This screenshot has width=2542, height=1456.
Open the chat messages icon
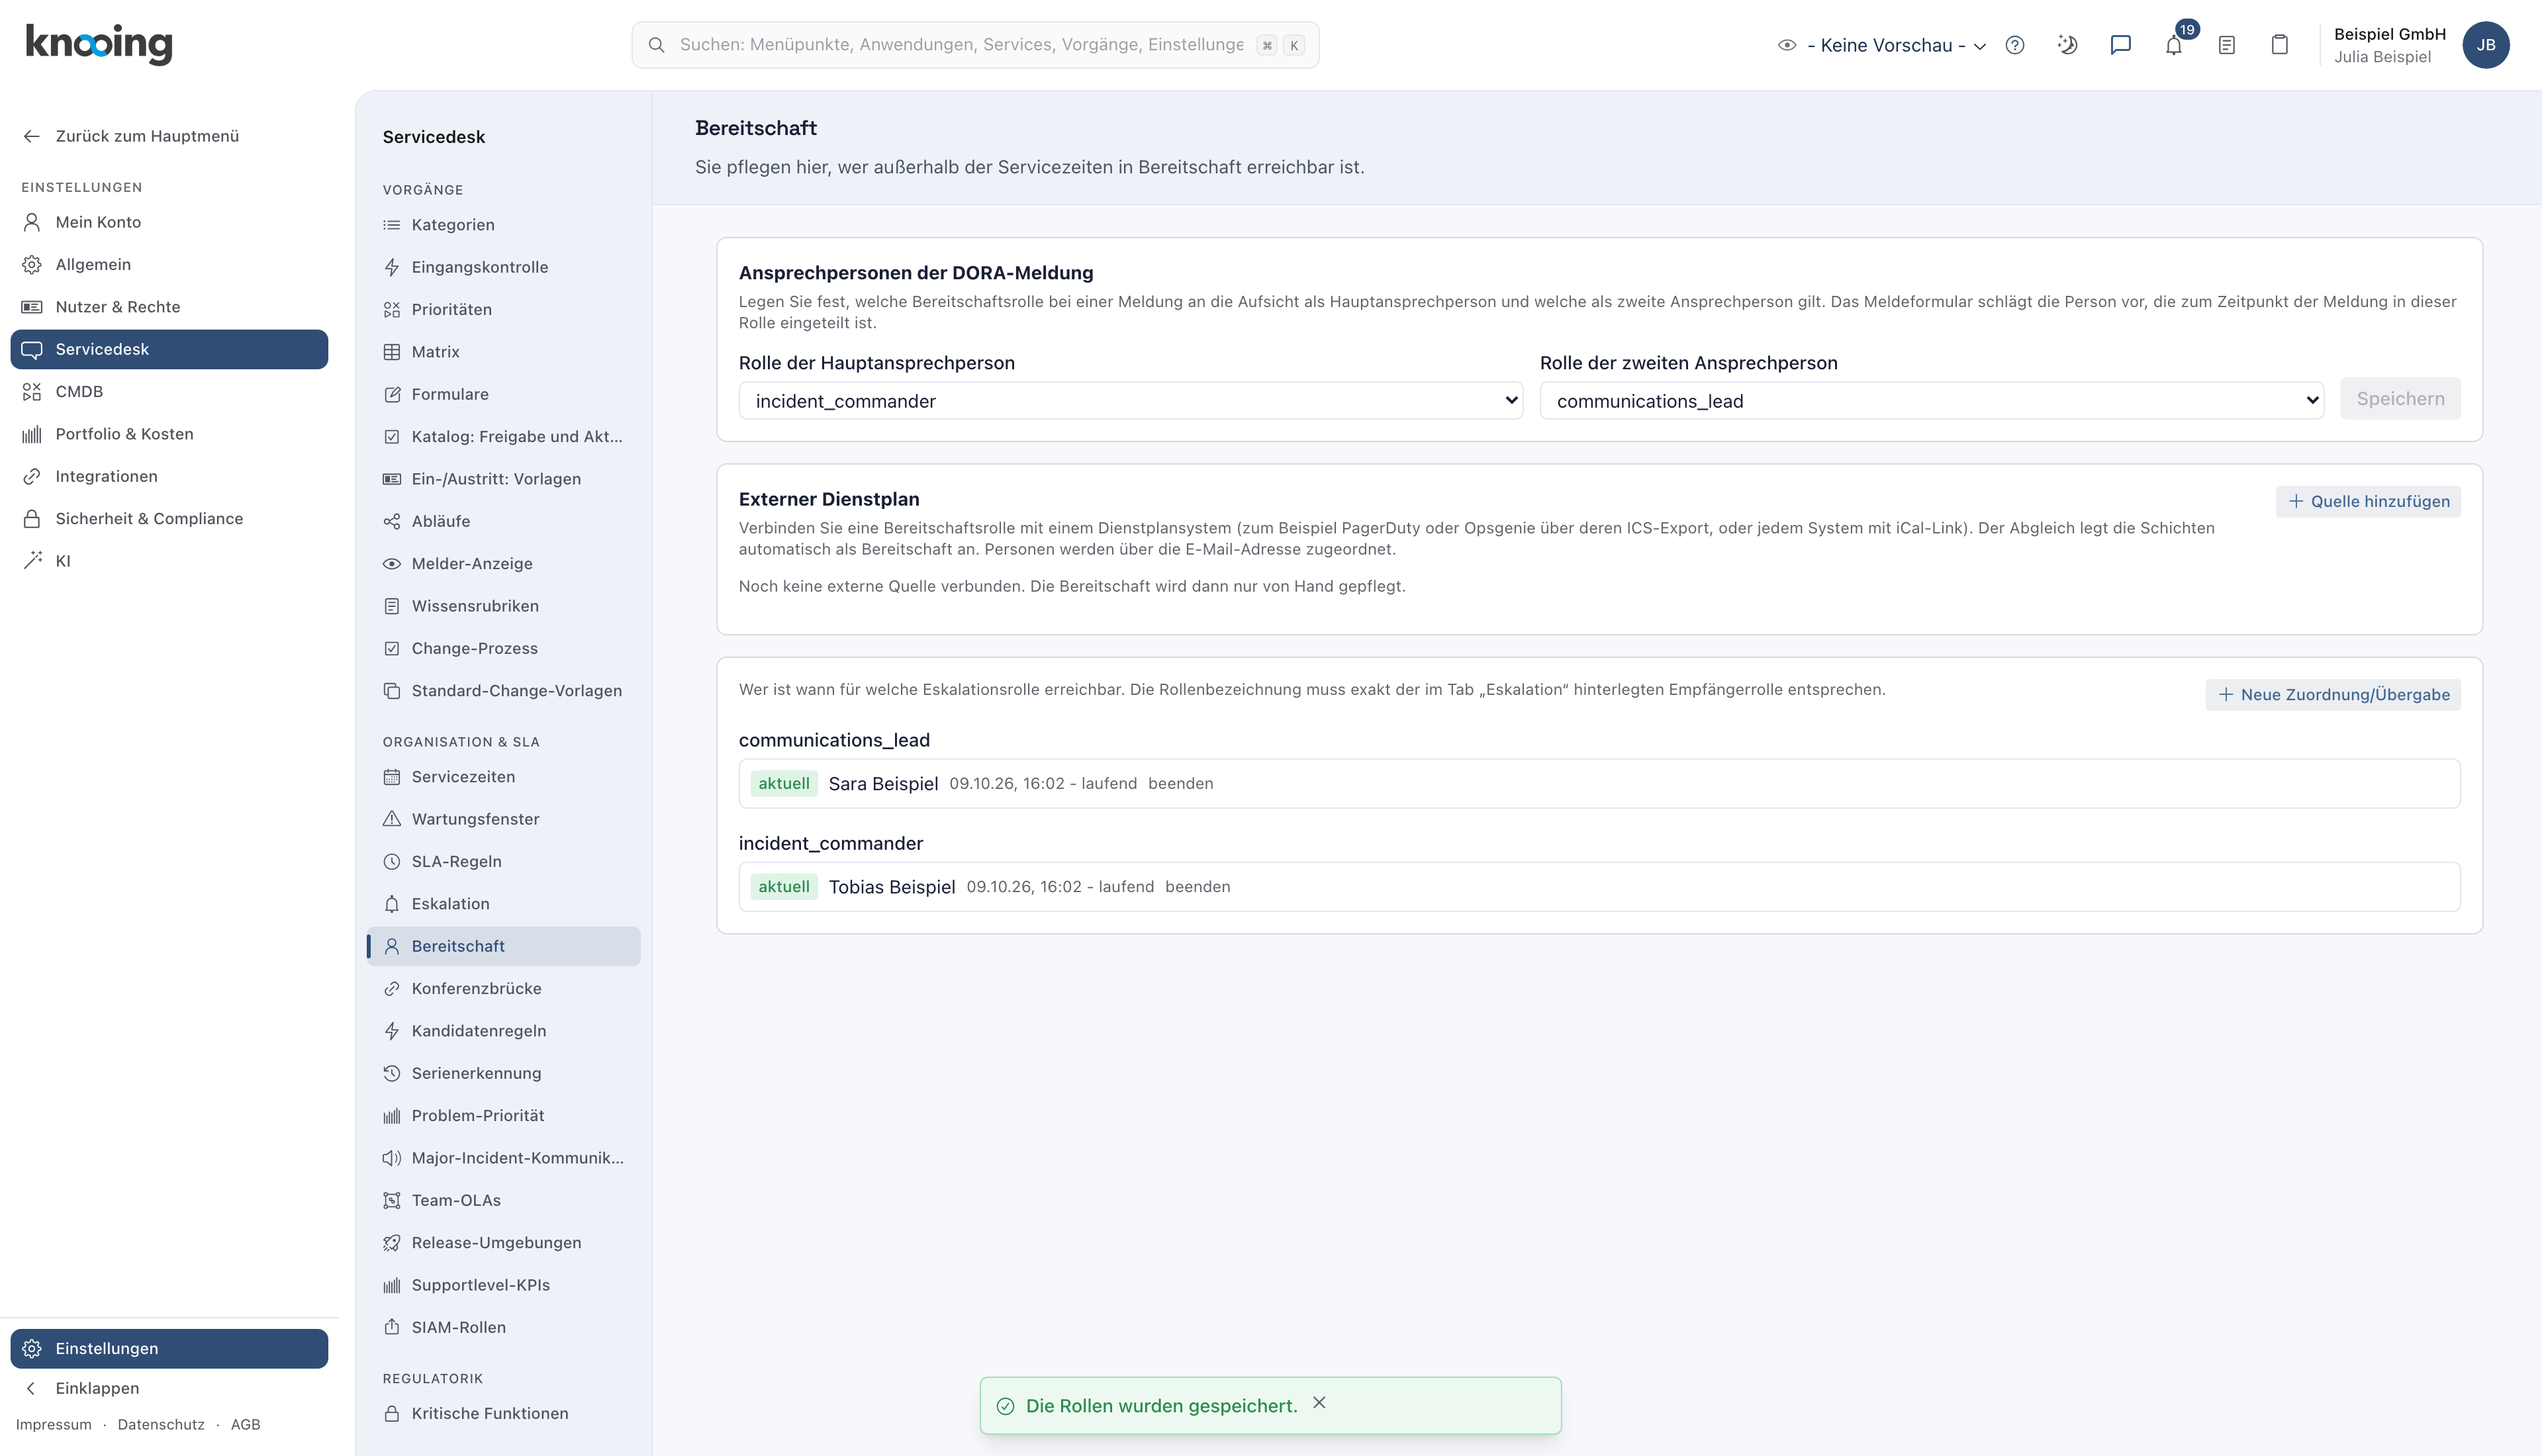[x=2120, y=45]
